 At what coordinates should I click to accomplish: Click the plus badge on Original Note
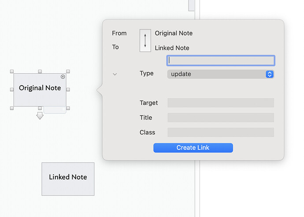tap(63, 77)
